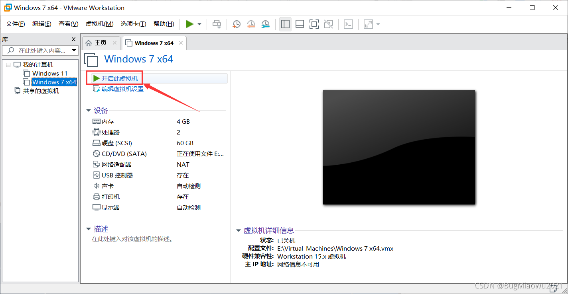This screenshot has height=294, width=568.
Task: Click the 显示器 device row
Action: (159, 207)
